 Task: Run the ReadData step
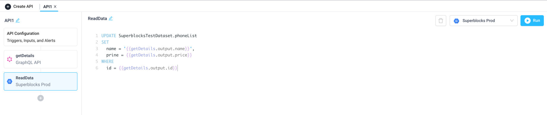[532, 21]
